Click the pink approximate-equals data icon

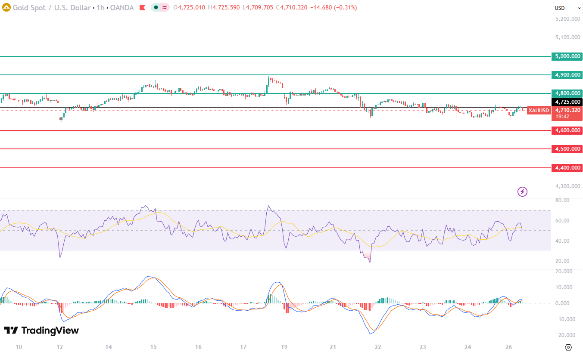(x=164, y=7)
